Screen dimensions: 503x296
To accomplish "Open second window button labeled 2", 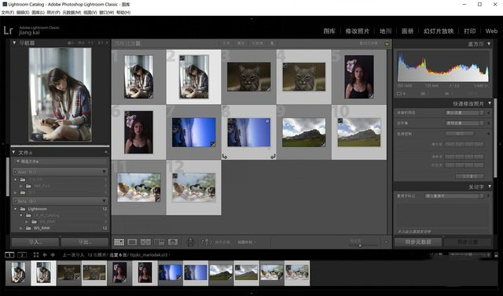I will point(22,255).
